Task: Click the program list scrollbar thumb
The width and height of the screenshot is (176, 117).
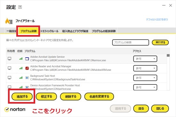Action: [168, 55]
